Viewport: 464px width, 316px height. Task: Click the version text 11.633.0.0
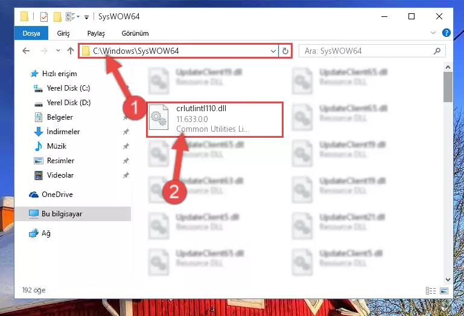coord(192,119)
